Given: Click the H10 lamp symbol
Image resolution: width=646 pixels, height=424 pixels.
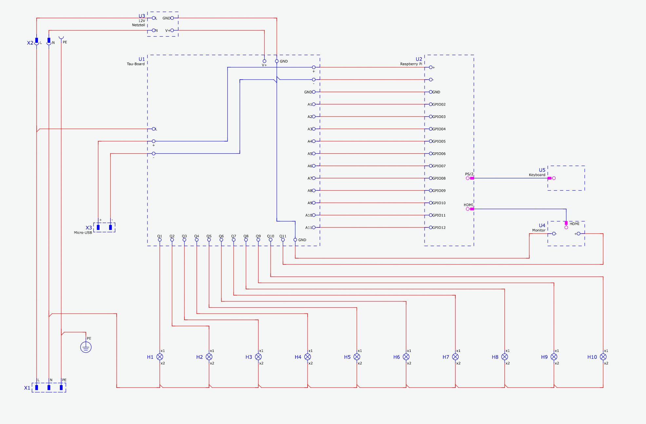Looking at the screenshot, I should coord(603,357).
